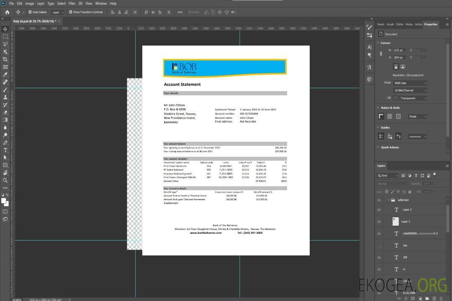Select the Eraser tool
This screenshot has height=301, width=452.
5,112
